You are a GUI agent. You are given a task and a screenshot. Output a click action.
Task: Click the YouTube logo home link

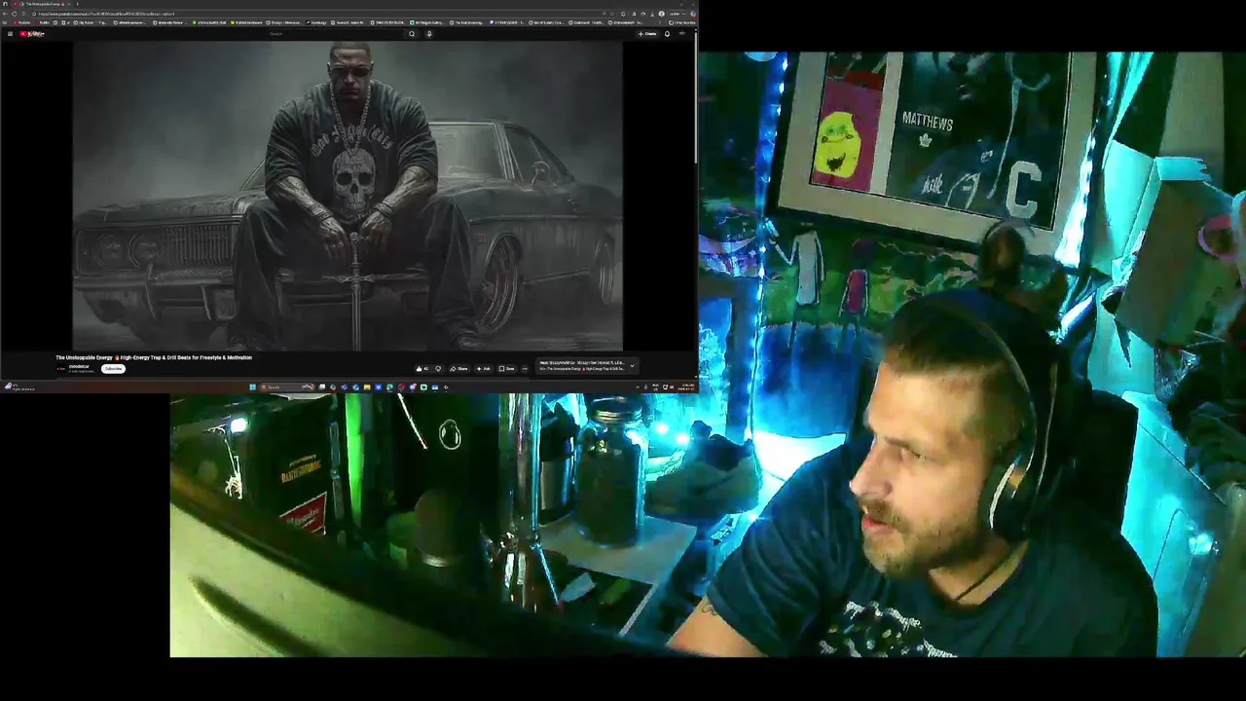[32, 34]
